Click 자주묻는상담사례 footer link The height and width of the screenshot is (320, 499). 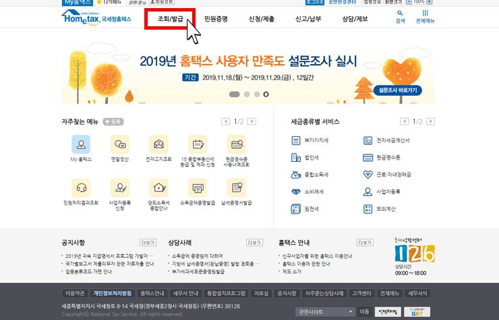[x=324, y=293]
